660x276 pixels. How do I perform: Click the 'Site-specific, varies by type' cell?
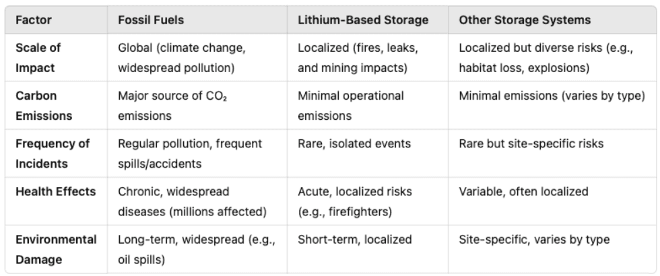click(534, 240)
